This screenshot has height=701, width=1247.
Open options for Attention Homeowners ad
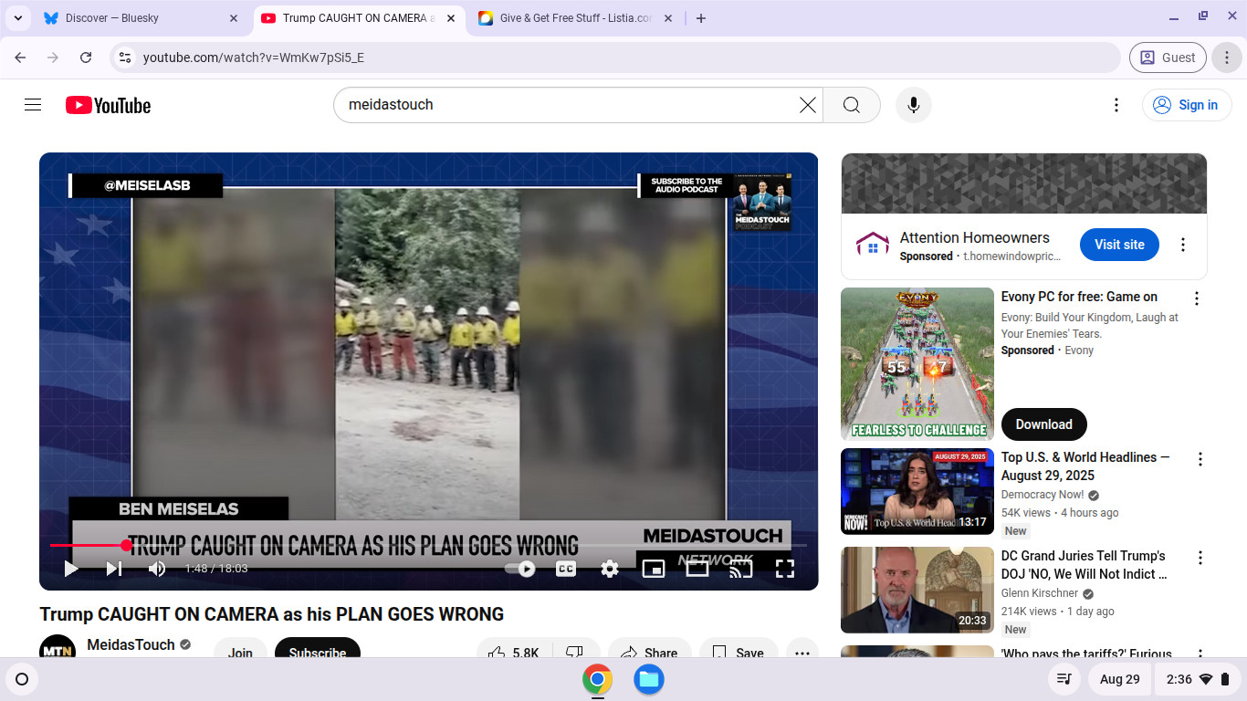point(1183,245)
